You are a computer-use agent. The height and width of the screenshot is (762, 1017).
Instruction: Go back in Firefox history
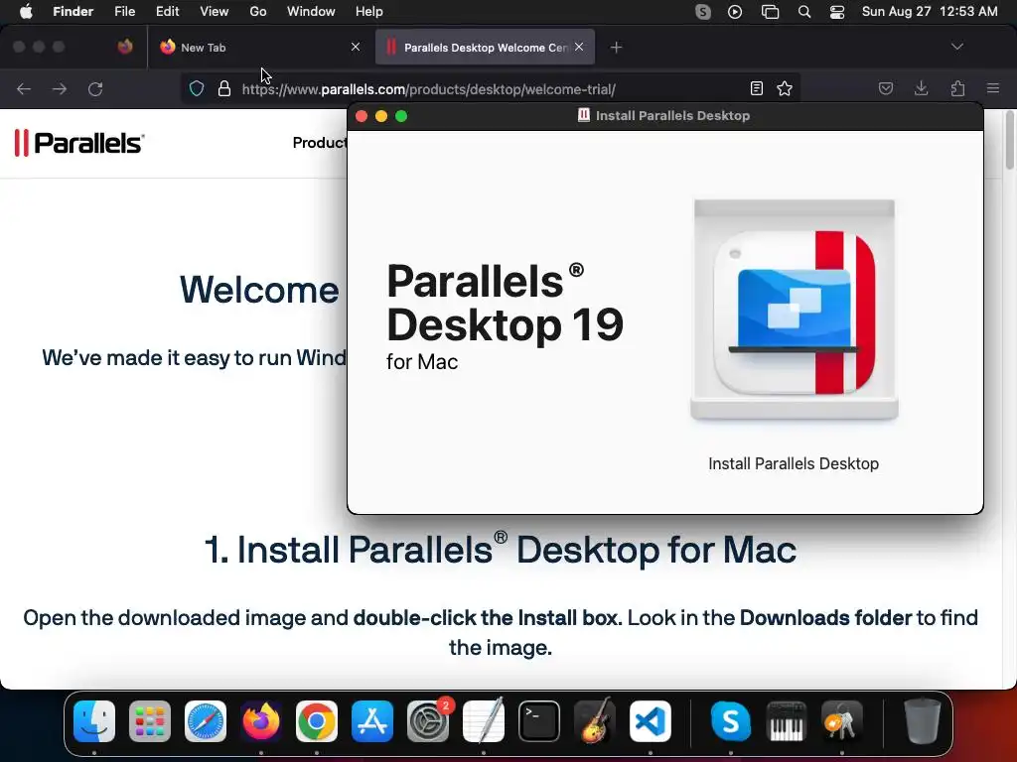pos(24,88)
